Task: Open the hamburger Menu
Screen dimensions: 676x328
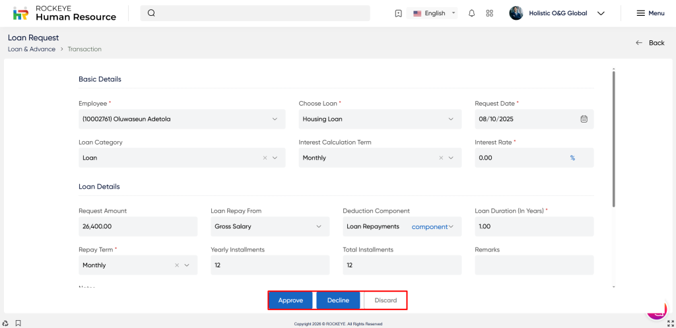Action: (x=650, y=13)
